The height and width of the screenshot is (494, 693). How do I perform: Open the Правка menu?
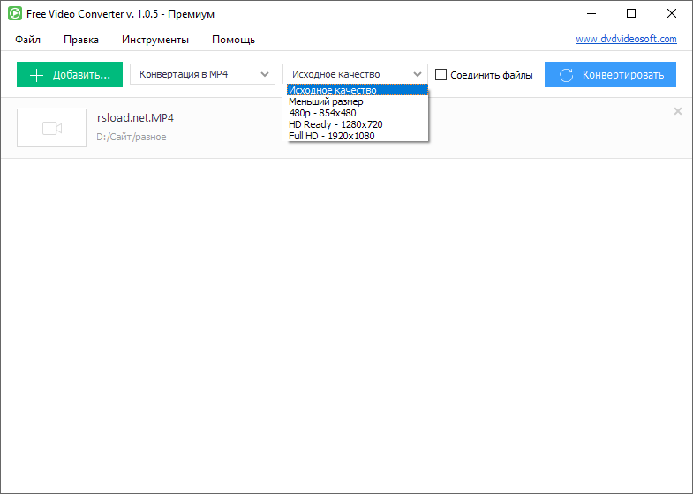[81, 40]
